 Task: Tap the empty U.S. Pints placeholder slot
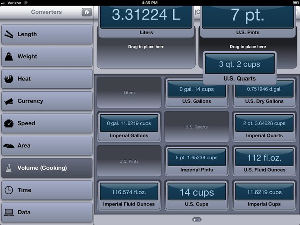[129, 161]
